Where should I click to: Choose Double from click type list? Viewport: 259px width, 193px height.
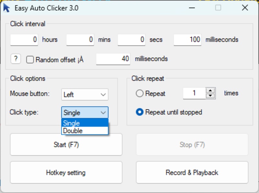pyautogui.click(x=85, y=131)
